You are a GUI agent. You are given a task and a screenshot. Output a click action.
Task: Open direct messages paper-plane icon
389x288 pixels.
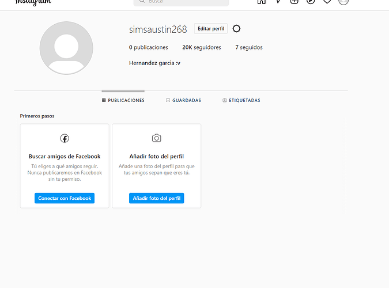[x=278, y=2]
